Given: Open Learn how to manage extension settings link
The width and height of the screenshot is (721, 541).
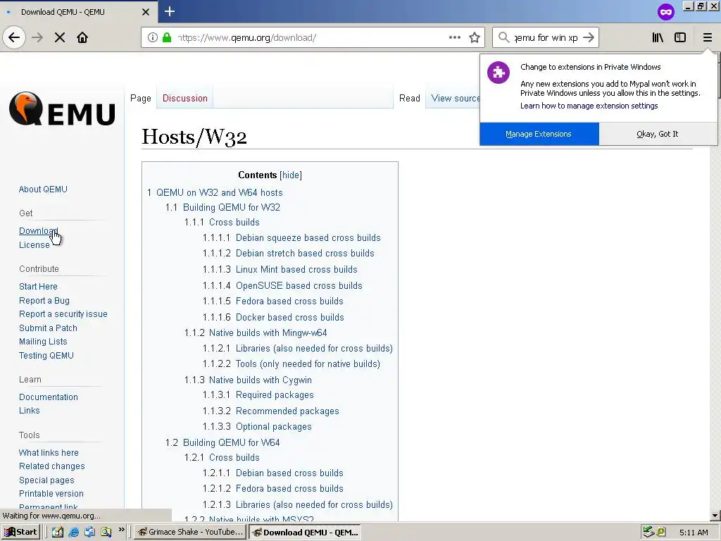Looking at the screenshot, I should pos(589,106).
